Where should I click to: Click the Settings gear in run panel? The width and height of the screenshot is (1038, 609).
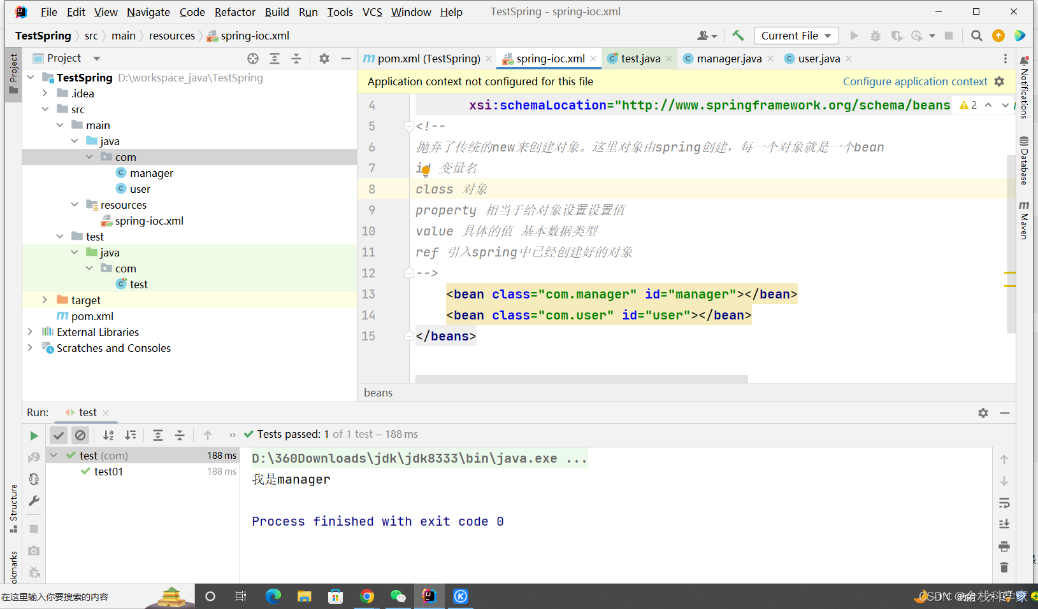point(983,412)
